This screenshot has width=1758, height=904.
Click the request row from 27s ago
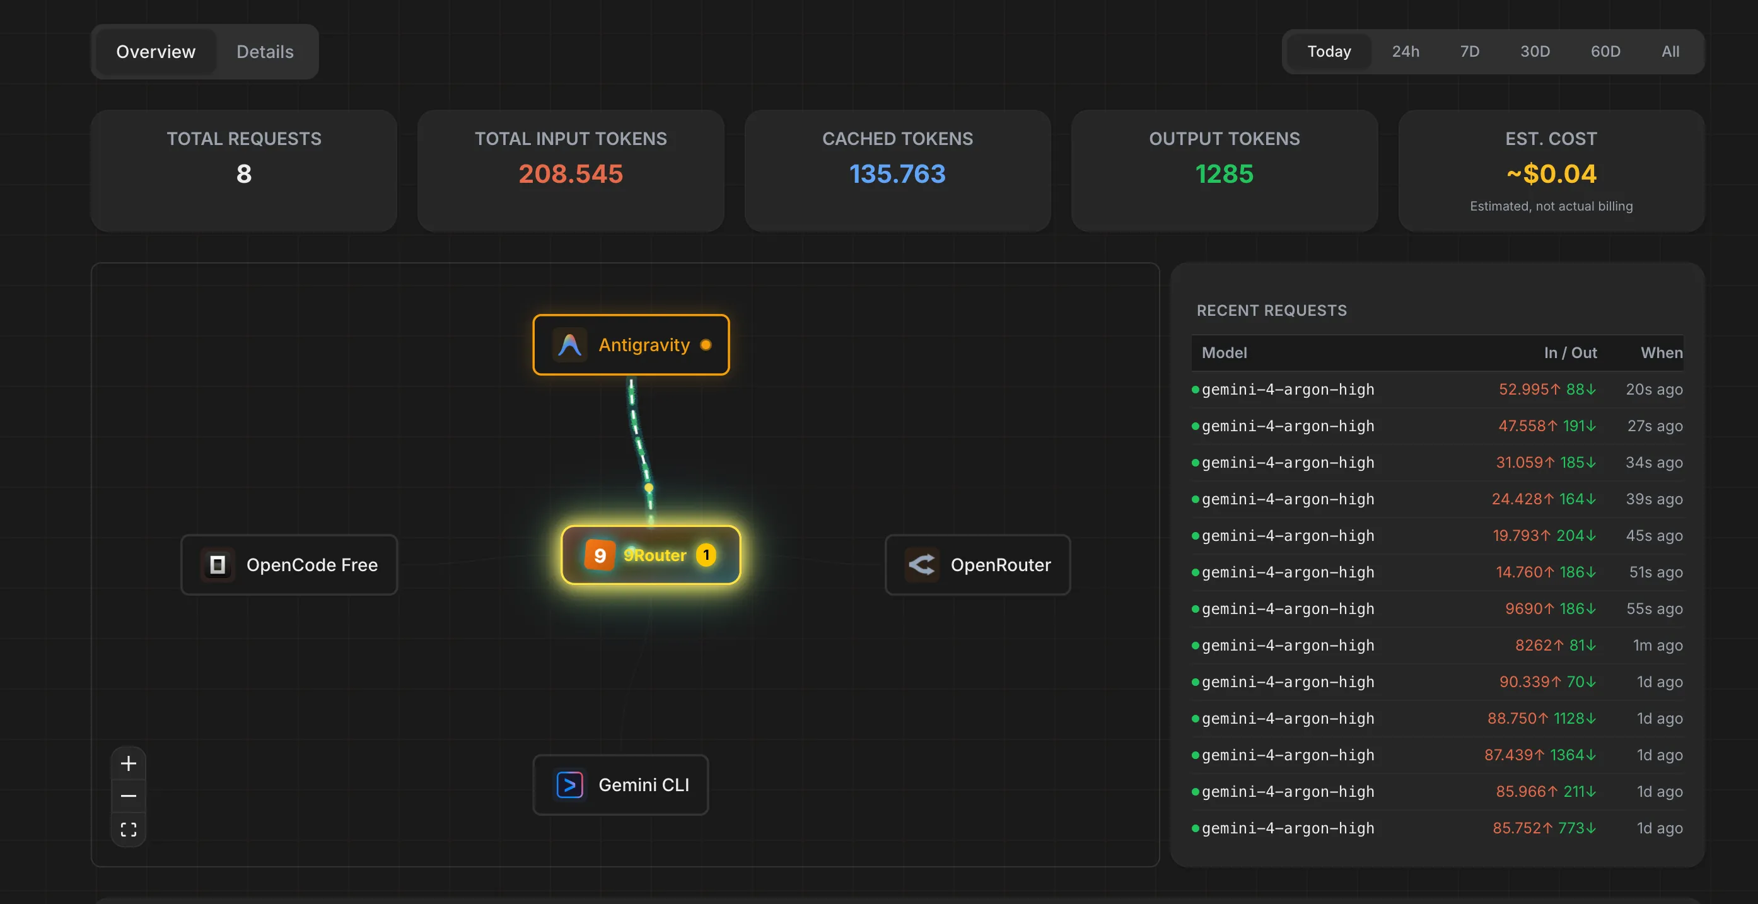click(x=1437, y=426)
